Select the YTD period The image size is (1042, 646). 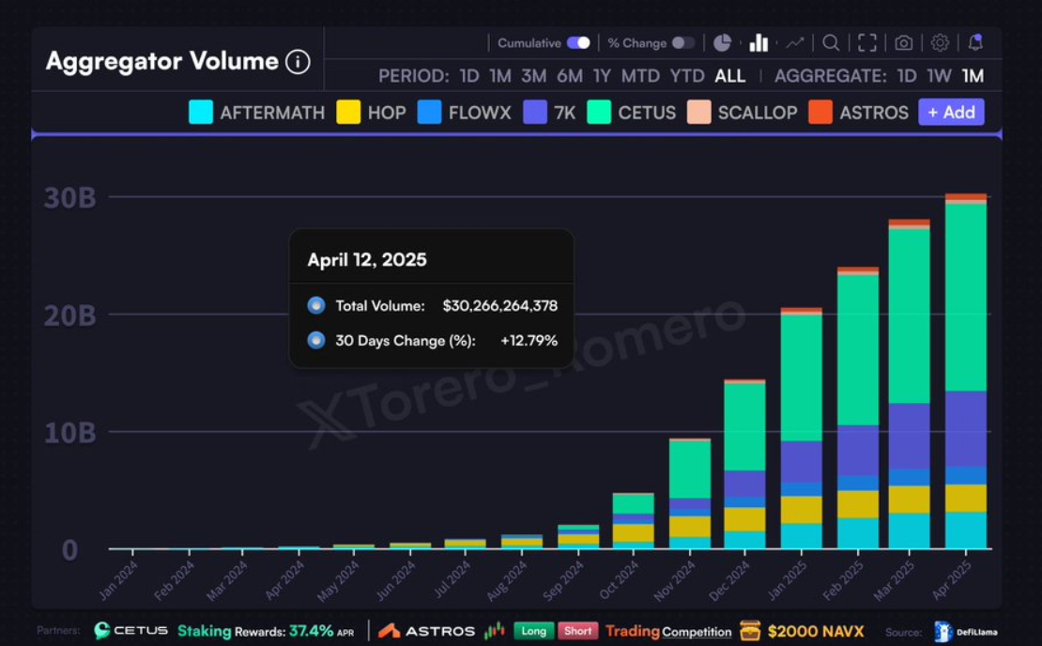[x=687, y=76]
